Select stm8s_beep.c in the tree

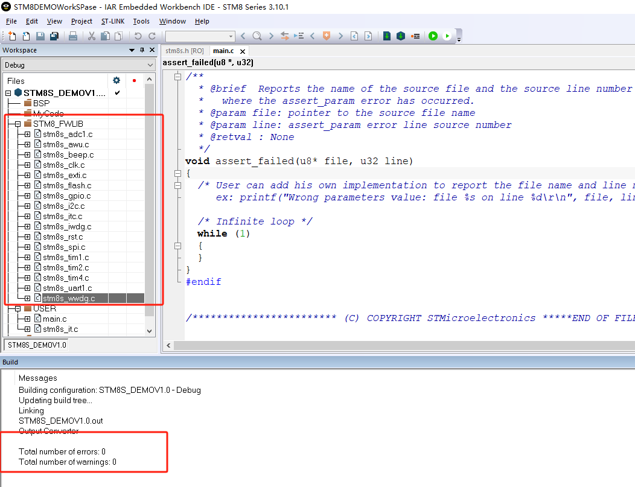pos(68,155)
